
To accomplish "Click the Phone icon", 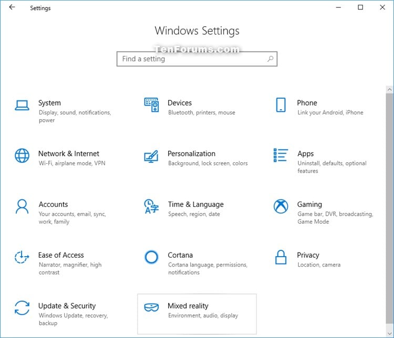I will click(281, 105).
